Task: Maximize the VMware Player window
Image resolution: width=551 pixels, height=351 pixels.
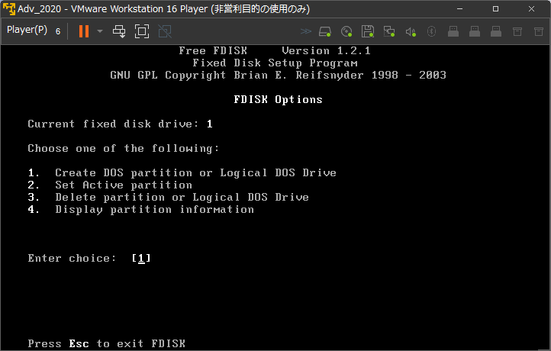Action: click(495, 9)
